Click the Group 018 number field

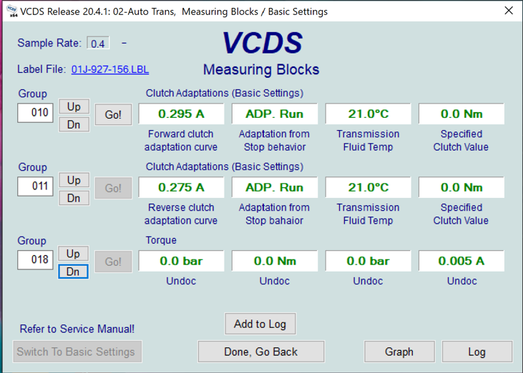point(35,259)
